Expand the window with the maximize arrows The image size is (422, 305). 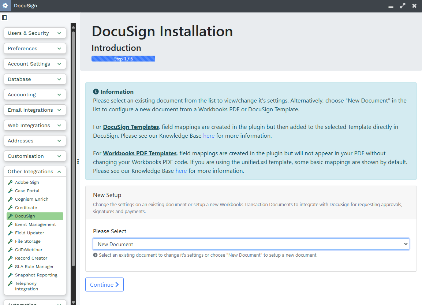point(403,5)
